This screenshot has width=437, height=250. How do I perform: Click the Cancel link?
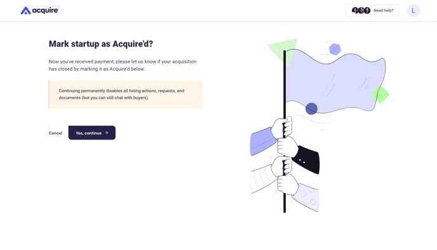pyautogui.click(x=55, y=133)
